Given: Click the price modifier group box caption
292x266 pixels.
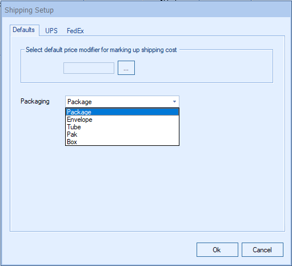Looking at the screenshot, I should click(x=101, y=50).
